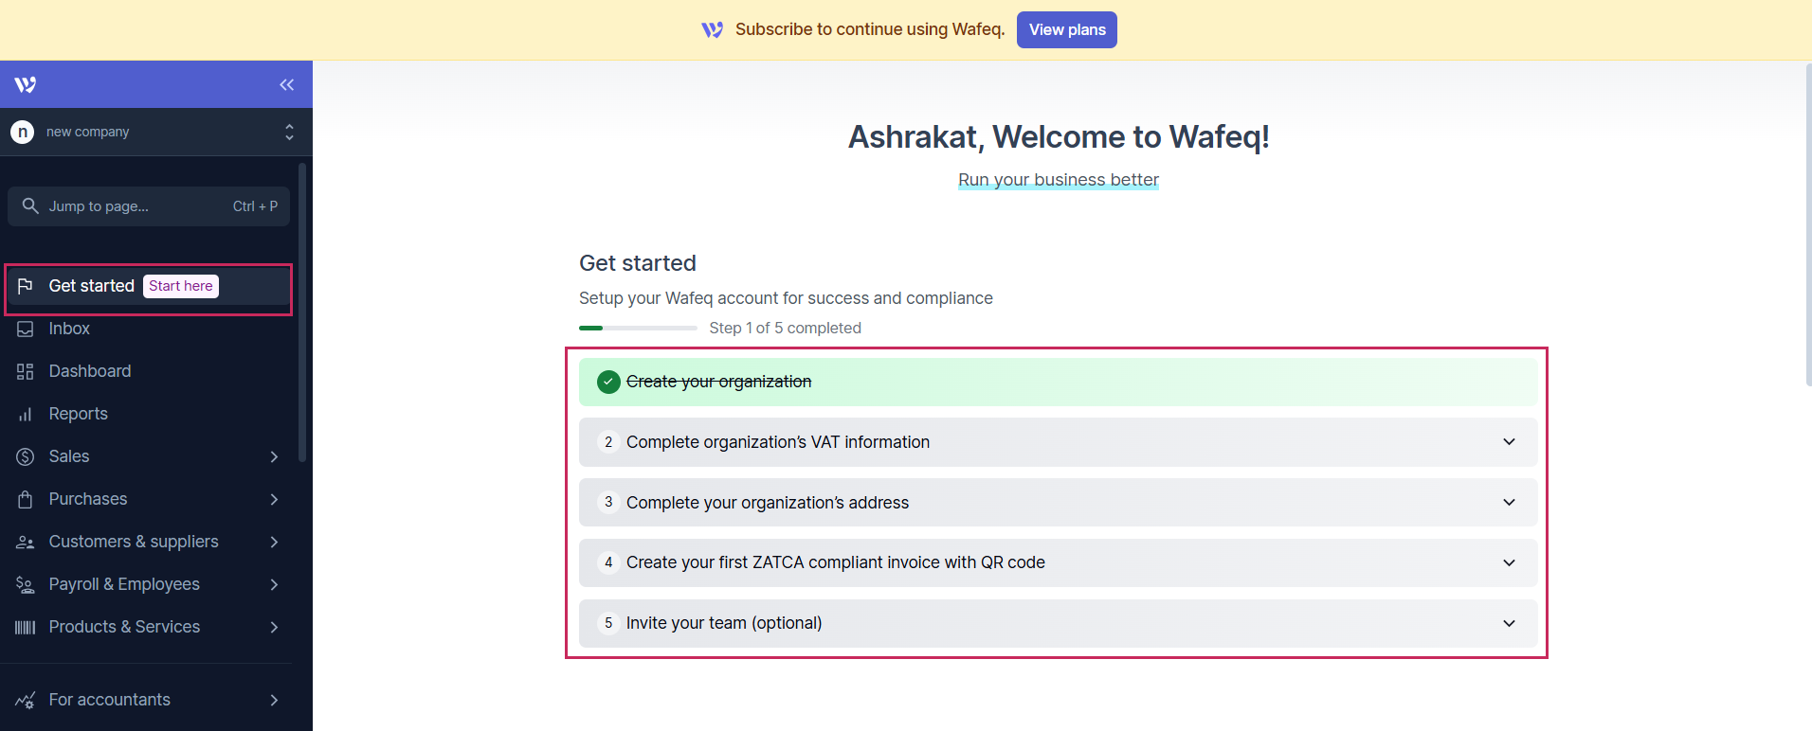Viewport: 1812px width, 731px height.
Task: Collapse the sidebar with double-chevron icon
Action: coord(286,85)
